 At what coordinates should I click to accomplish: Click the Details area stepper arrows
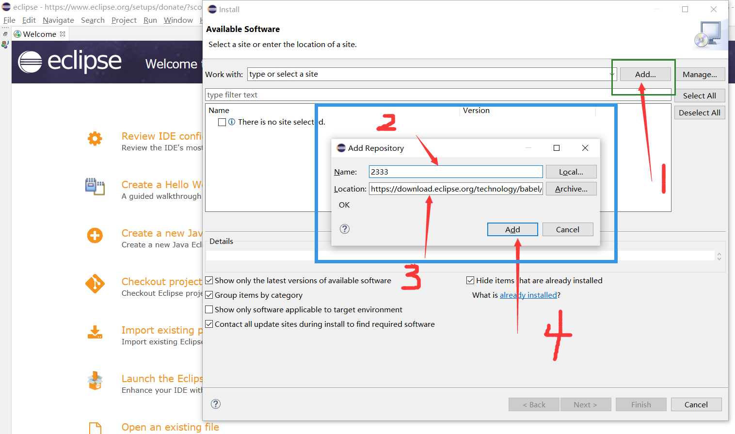click(x=719, y=256)
